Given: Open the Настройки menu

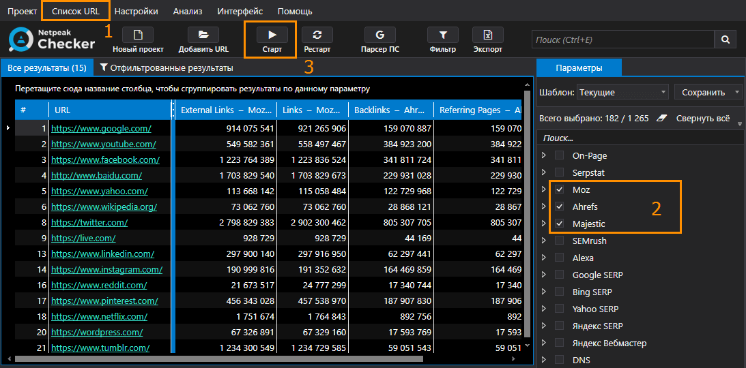Looking at the screenshot, I should click(137, 11).
